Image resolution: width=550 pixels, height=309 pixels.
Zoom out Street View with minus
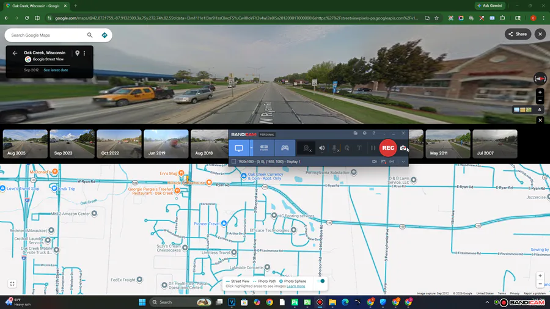[x=540, y=101]
